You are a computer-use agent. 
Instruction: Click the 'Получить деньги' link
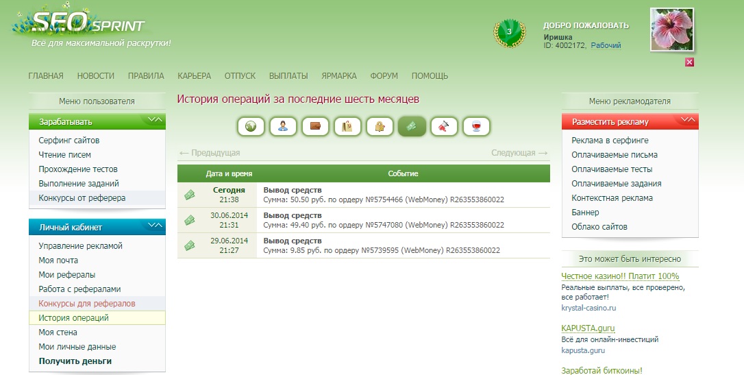pyautogui.click(x=75, y=361)
